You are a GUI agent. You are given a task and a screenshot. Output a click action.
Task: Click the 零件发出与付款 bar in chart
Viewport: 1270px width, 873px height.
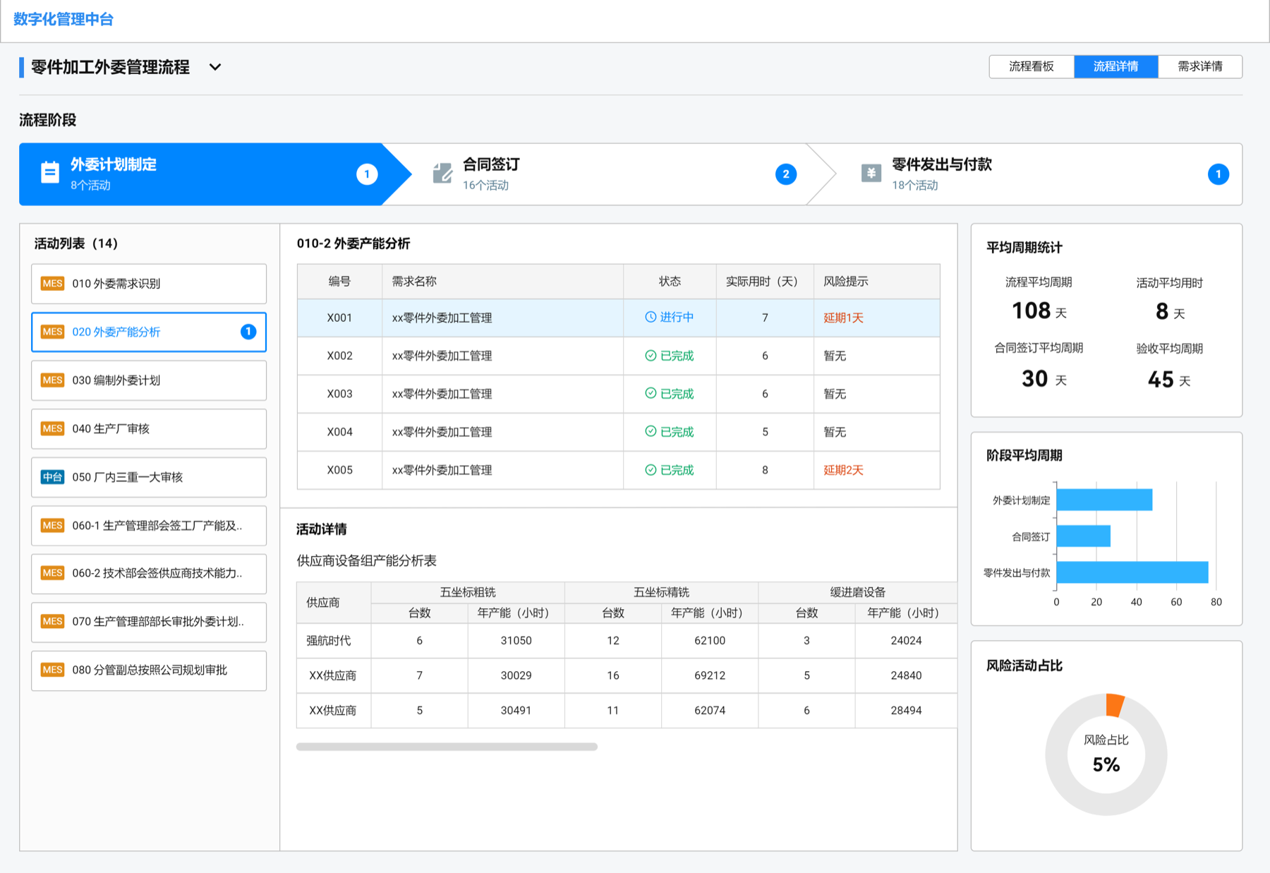[1132, 572]
